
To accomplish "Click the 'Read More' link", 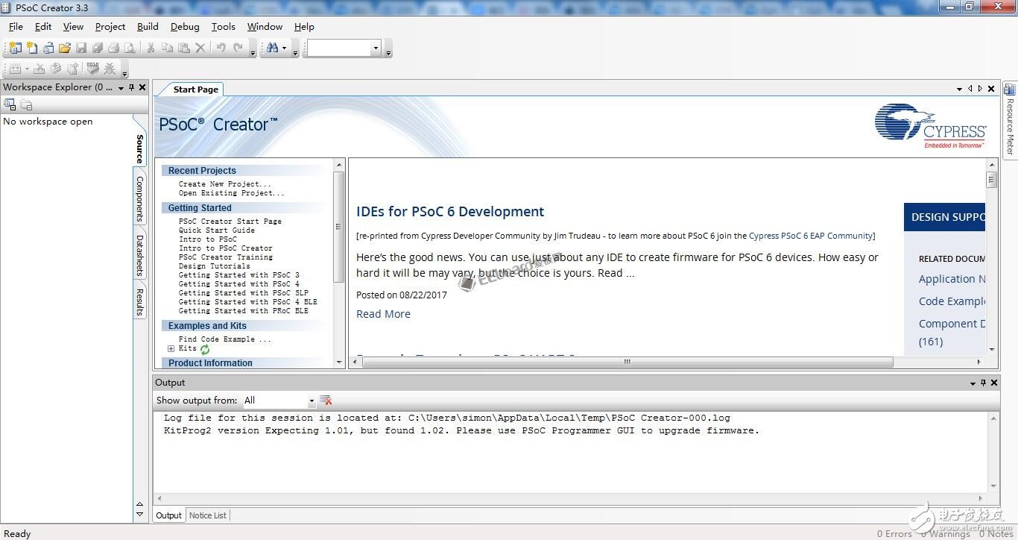I will (383, 314).
